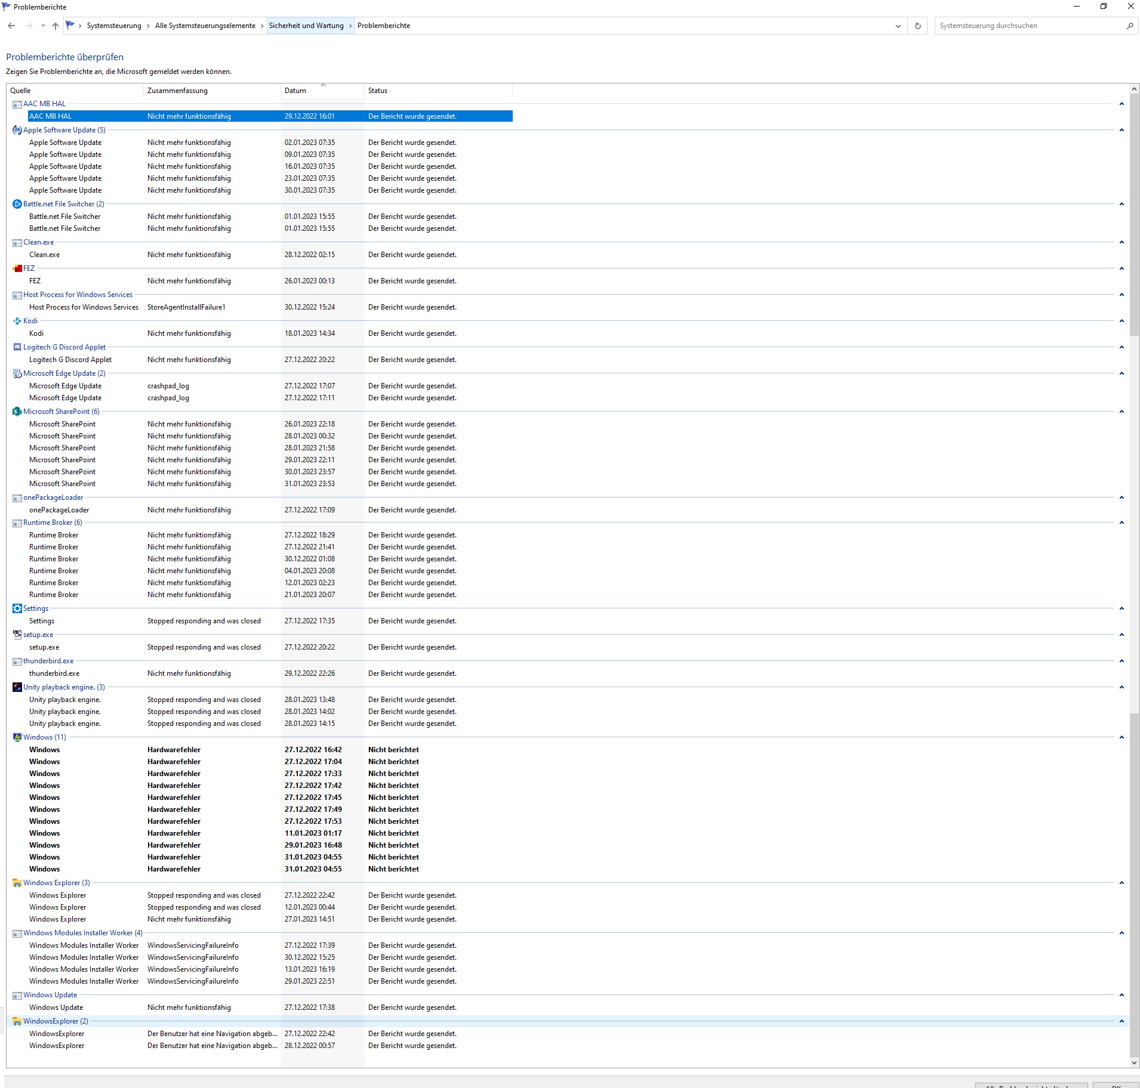Select the thunderbird.exe report from 29.12.2022 22:26
Image resolution: width=1140 pixels, height=1088 pixels.
coord(270,673)
